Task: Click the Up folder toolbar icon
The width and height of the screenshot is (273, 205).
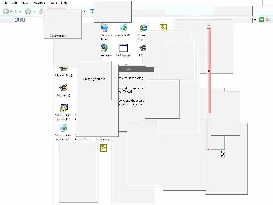Action: click(41, 11)
